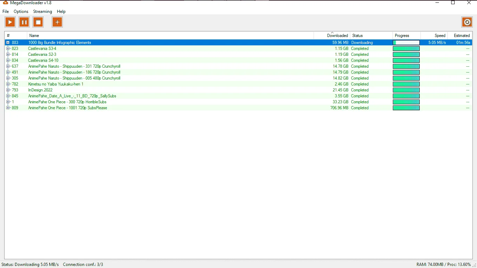Select 'AnimePahe One Piece - 1001 720p SubsPlease'
The height and width of the screenshot is (268, 477).
click(x=68, y=108)
